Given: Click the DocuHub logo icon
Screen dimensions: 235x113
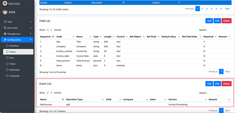Looking at the screenshot, I should tap(5, 4).
